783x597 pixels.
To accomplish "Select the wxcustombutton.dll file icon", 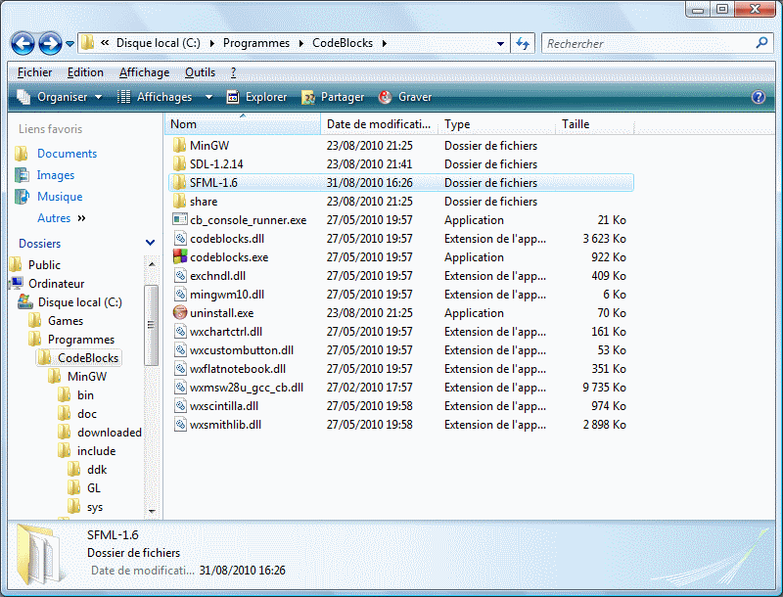I will [180, 350].
